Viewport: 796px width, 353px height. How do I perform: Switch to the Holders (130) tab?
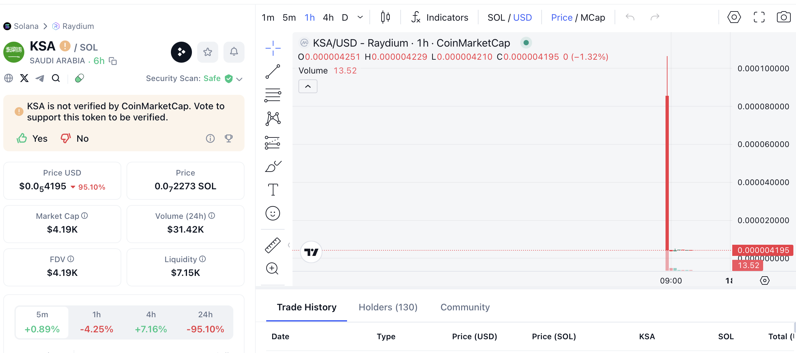pos(388,307)
